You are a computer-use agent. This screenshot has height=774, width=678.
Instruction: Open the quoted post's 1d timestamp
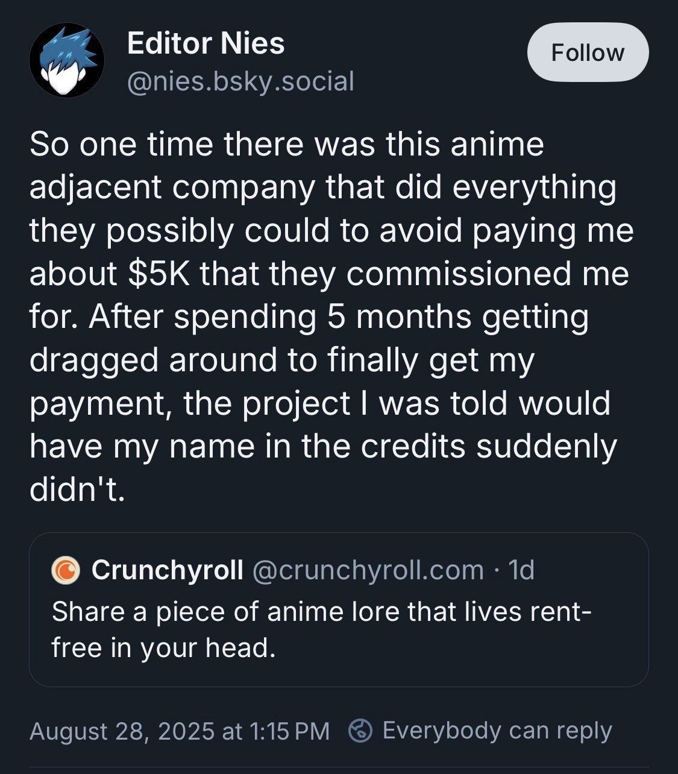tap(521, 570)
